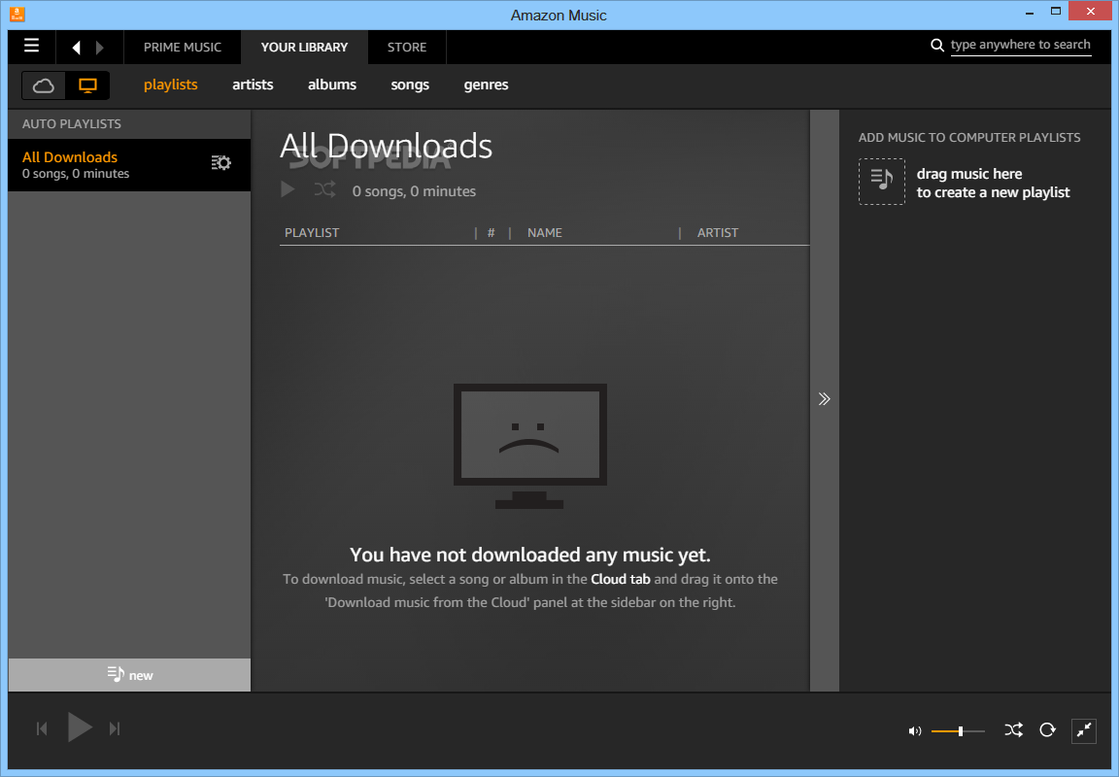Click the sad monitor empty-state image
Image resolution: width=1119 pixels, height=777 pixels.
(x=529, y=446)
